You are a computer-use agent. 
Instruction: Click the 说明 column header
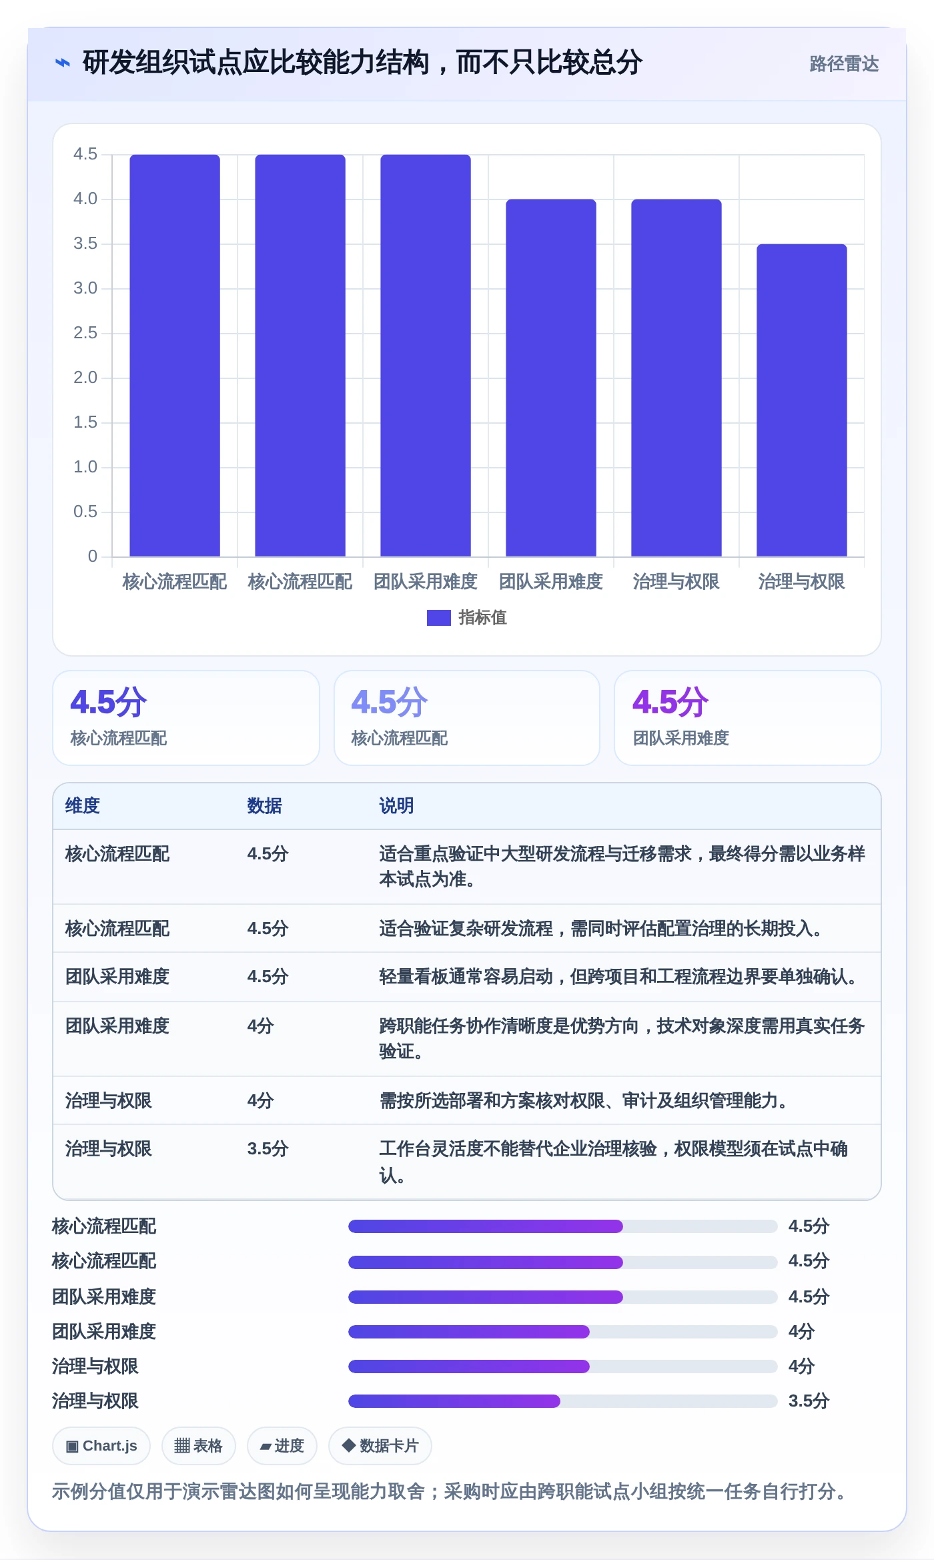tap(396, 806)
